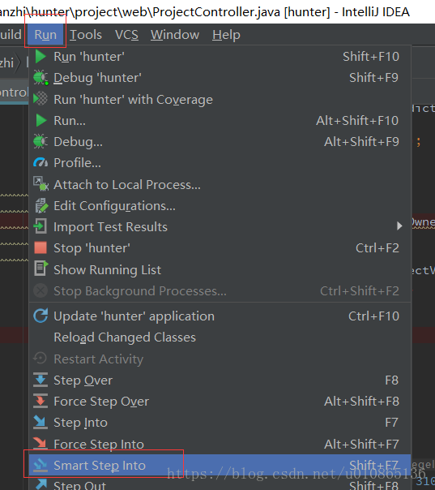Image resolution: width=435 pixels, height=490 pixels.
Task: Click the gauge icon beside Profile...
Action: [x=41, y=162]
